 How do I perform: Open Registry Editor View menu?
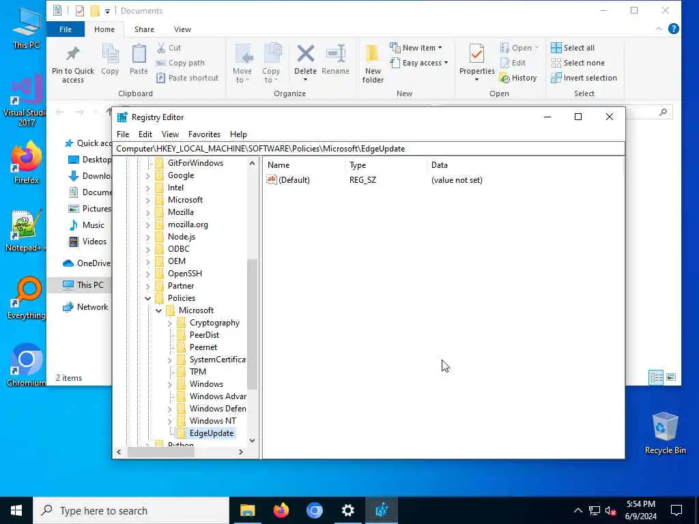pos(170,134)
